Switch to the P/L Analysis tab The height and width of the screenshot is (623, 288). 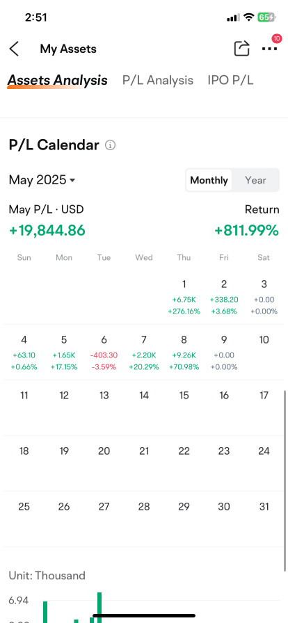click(x=158, y=80)
